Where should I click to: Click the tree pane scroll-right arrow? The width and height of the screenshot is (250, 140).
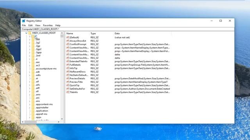coord(59,122)
